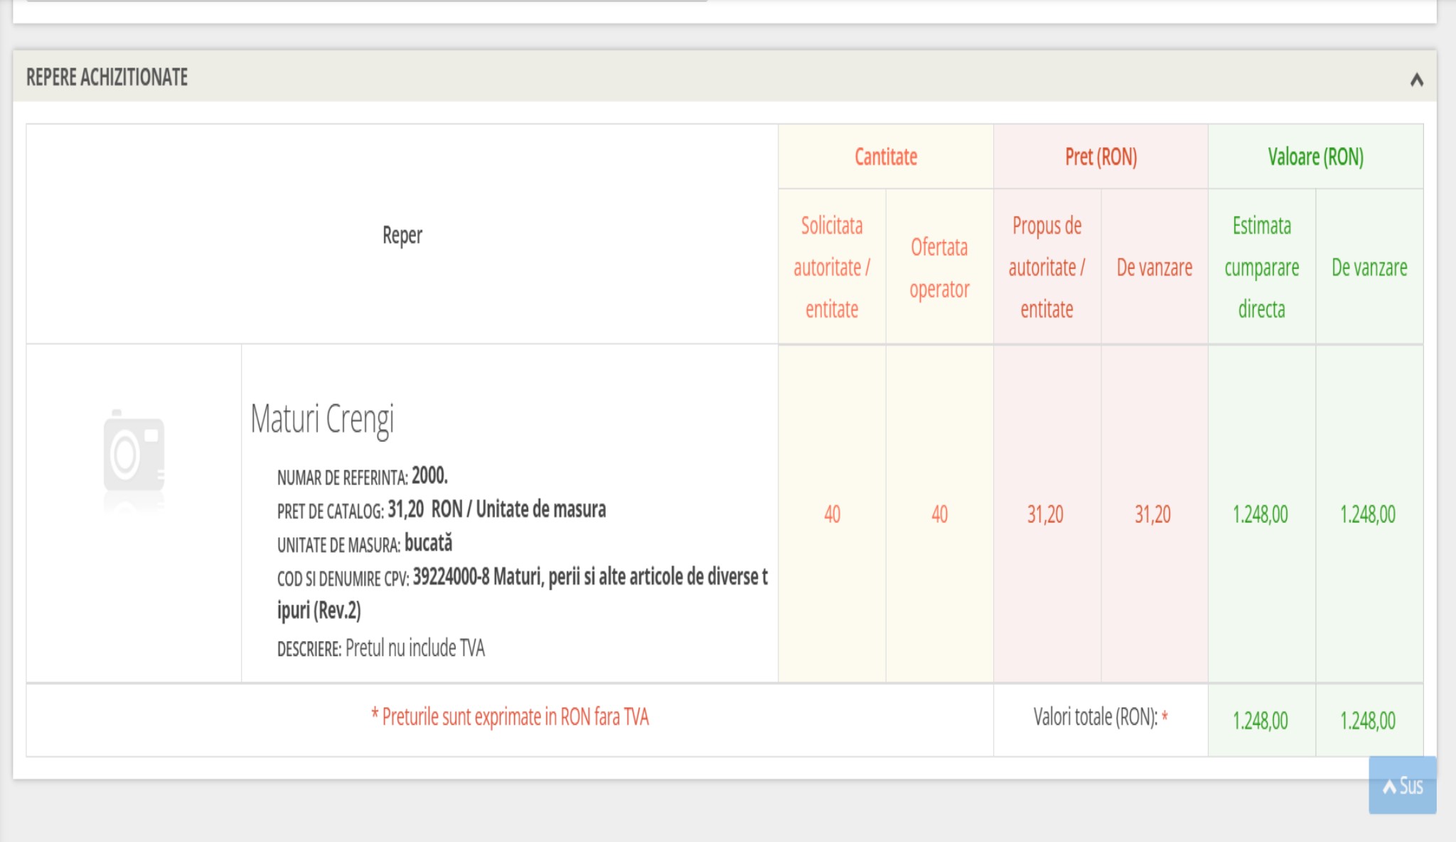Click the CPV code 39224000-8 text
Screen dimensions: 1456x842
[451, 577]
